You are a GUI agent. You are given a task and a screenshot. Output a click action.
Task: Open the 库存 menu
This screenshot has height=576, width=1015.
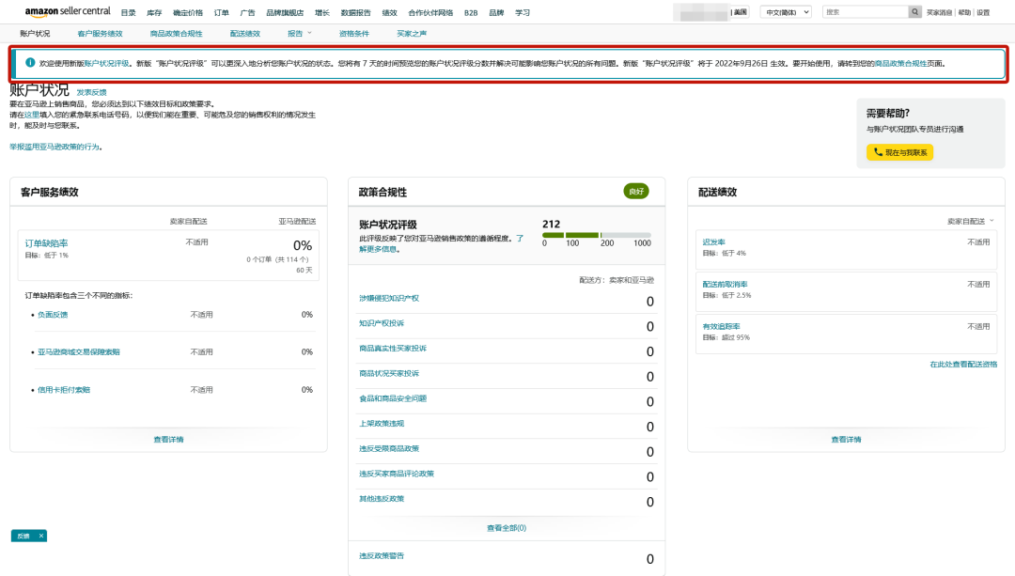[154, 13]
